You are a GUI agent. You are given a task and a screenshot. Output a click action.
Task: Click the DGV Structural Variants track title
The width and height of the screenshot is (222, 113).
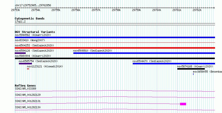(35, 32)
